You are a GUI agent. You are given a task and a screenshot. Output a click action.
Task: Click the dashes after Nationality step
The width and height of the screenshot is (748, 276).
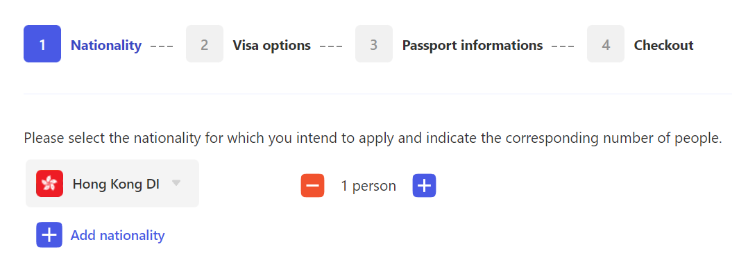(161, 46)
